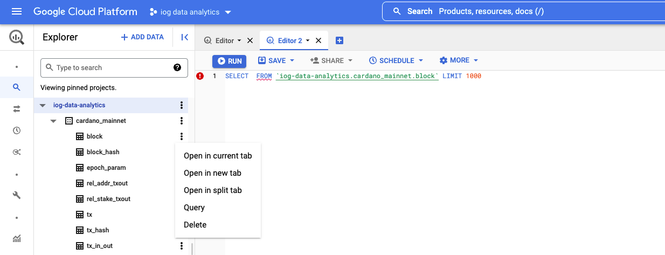Screen dimensions: 665x255
Task: Select Delete from context menu
Action: (218, 225)
